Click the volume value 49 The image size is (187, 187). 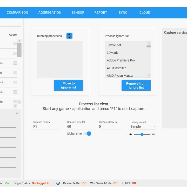click(x=153, y=134)
